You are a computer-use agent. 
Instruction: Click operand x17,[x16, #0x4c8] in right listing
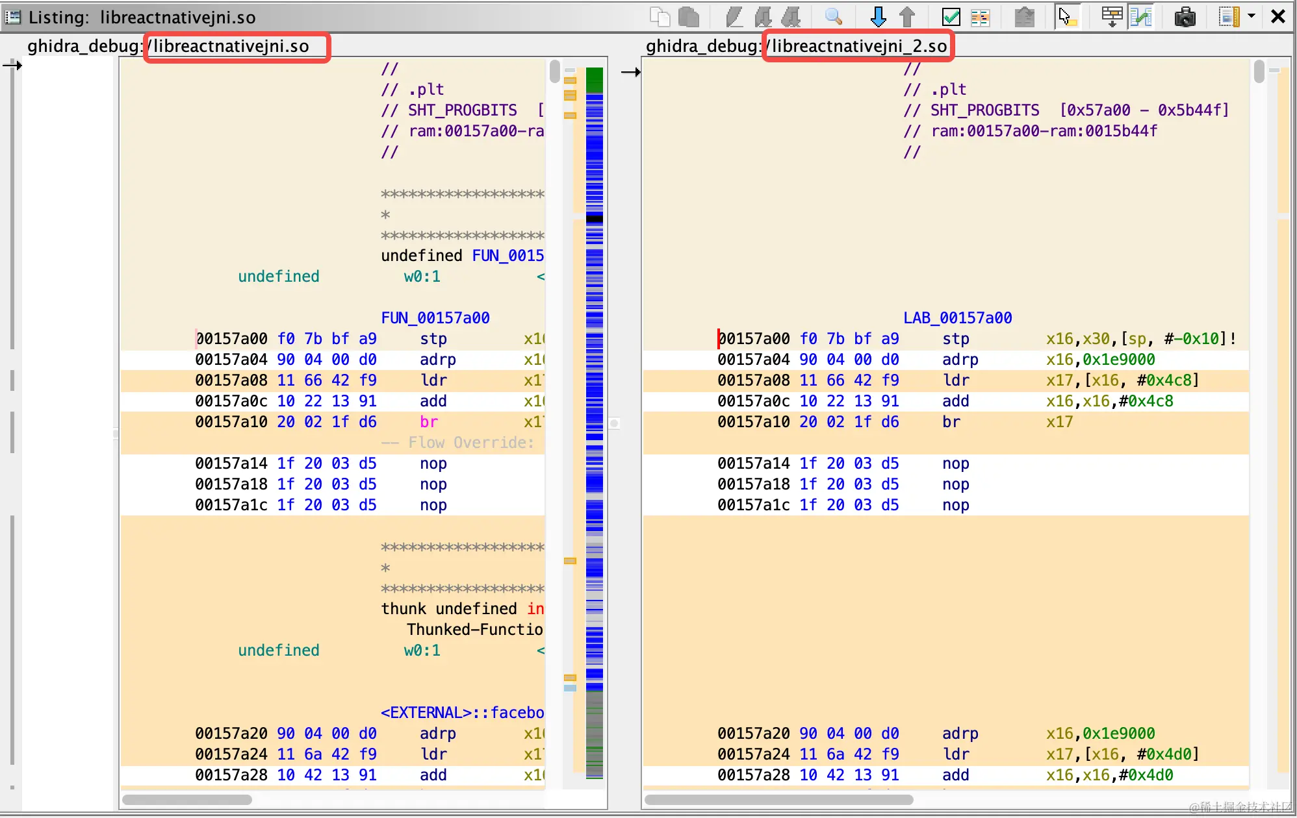[x=1122, y=380]
